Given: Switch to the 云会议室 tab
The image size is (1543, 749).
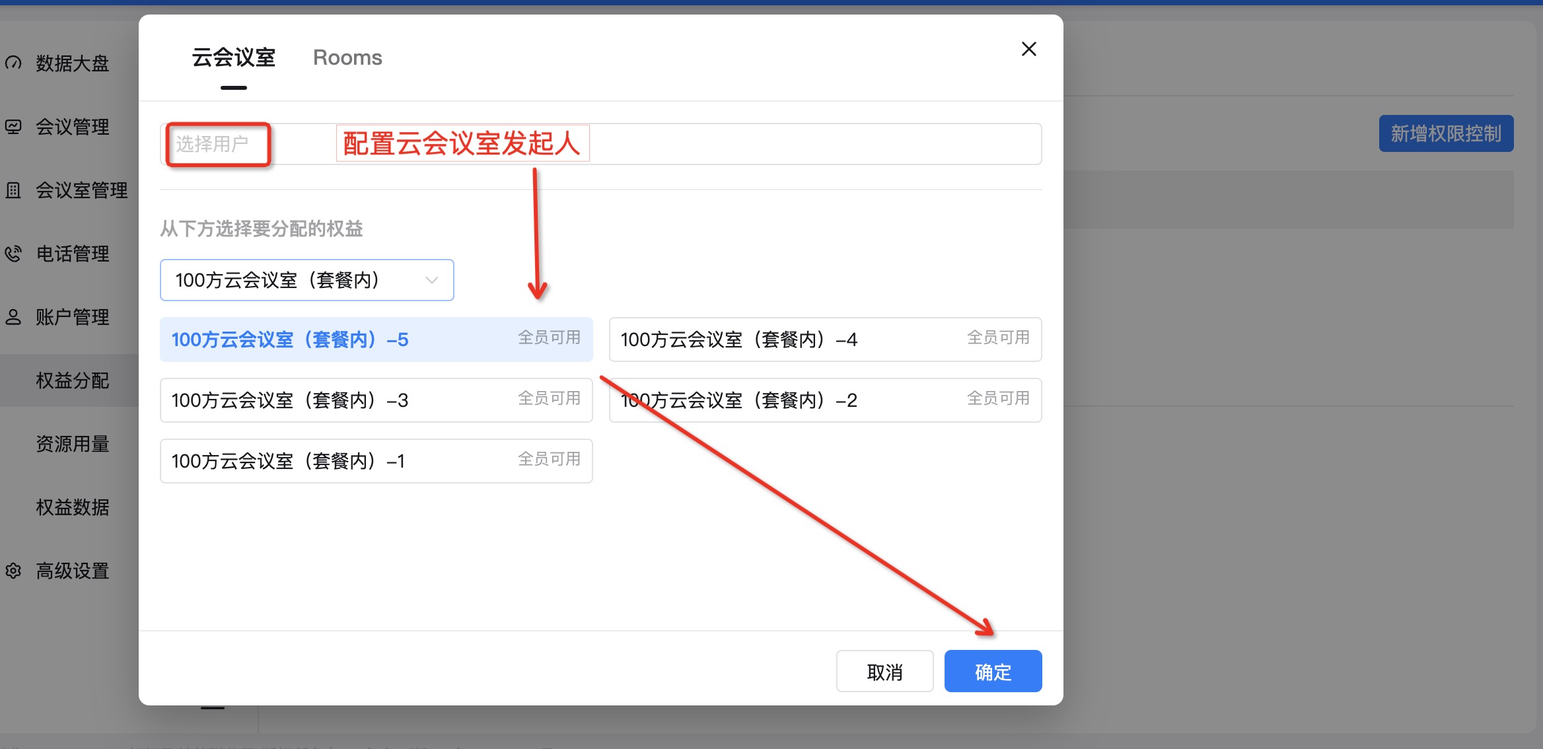Looking at the screenshot, I should (233, 58).
